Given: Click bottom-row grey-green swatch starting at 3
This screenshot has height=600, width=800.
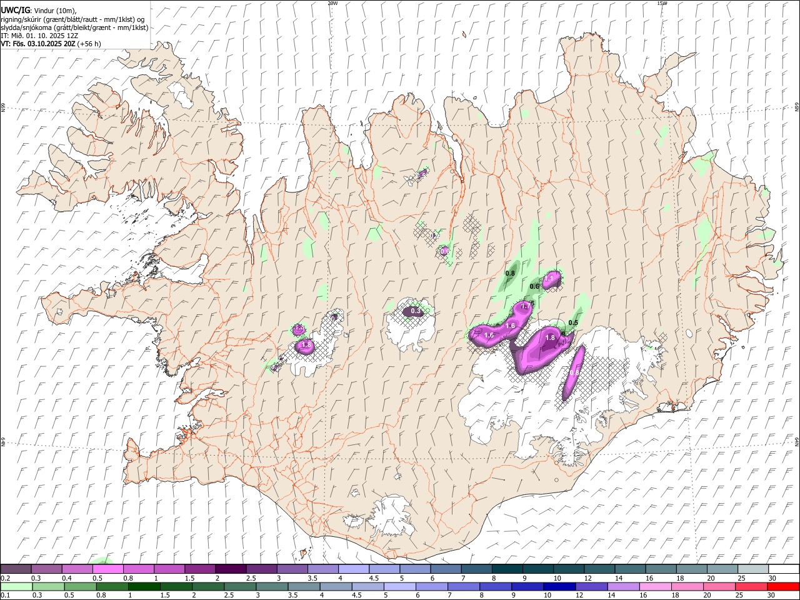Looking at the screenshot, I should click(271, 586).
